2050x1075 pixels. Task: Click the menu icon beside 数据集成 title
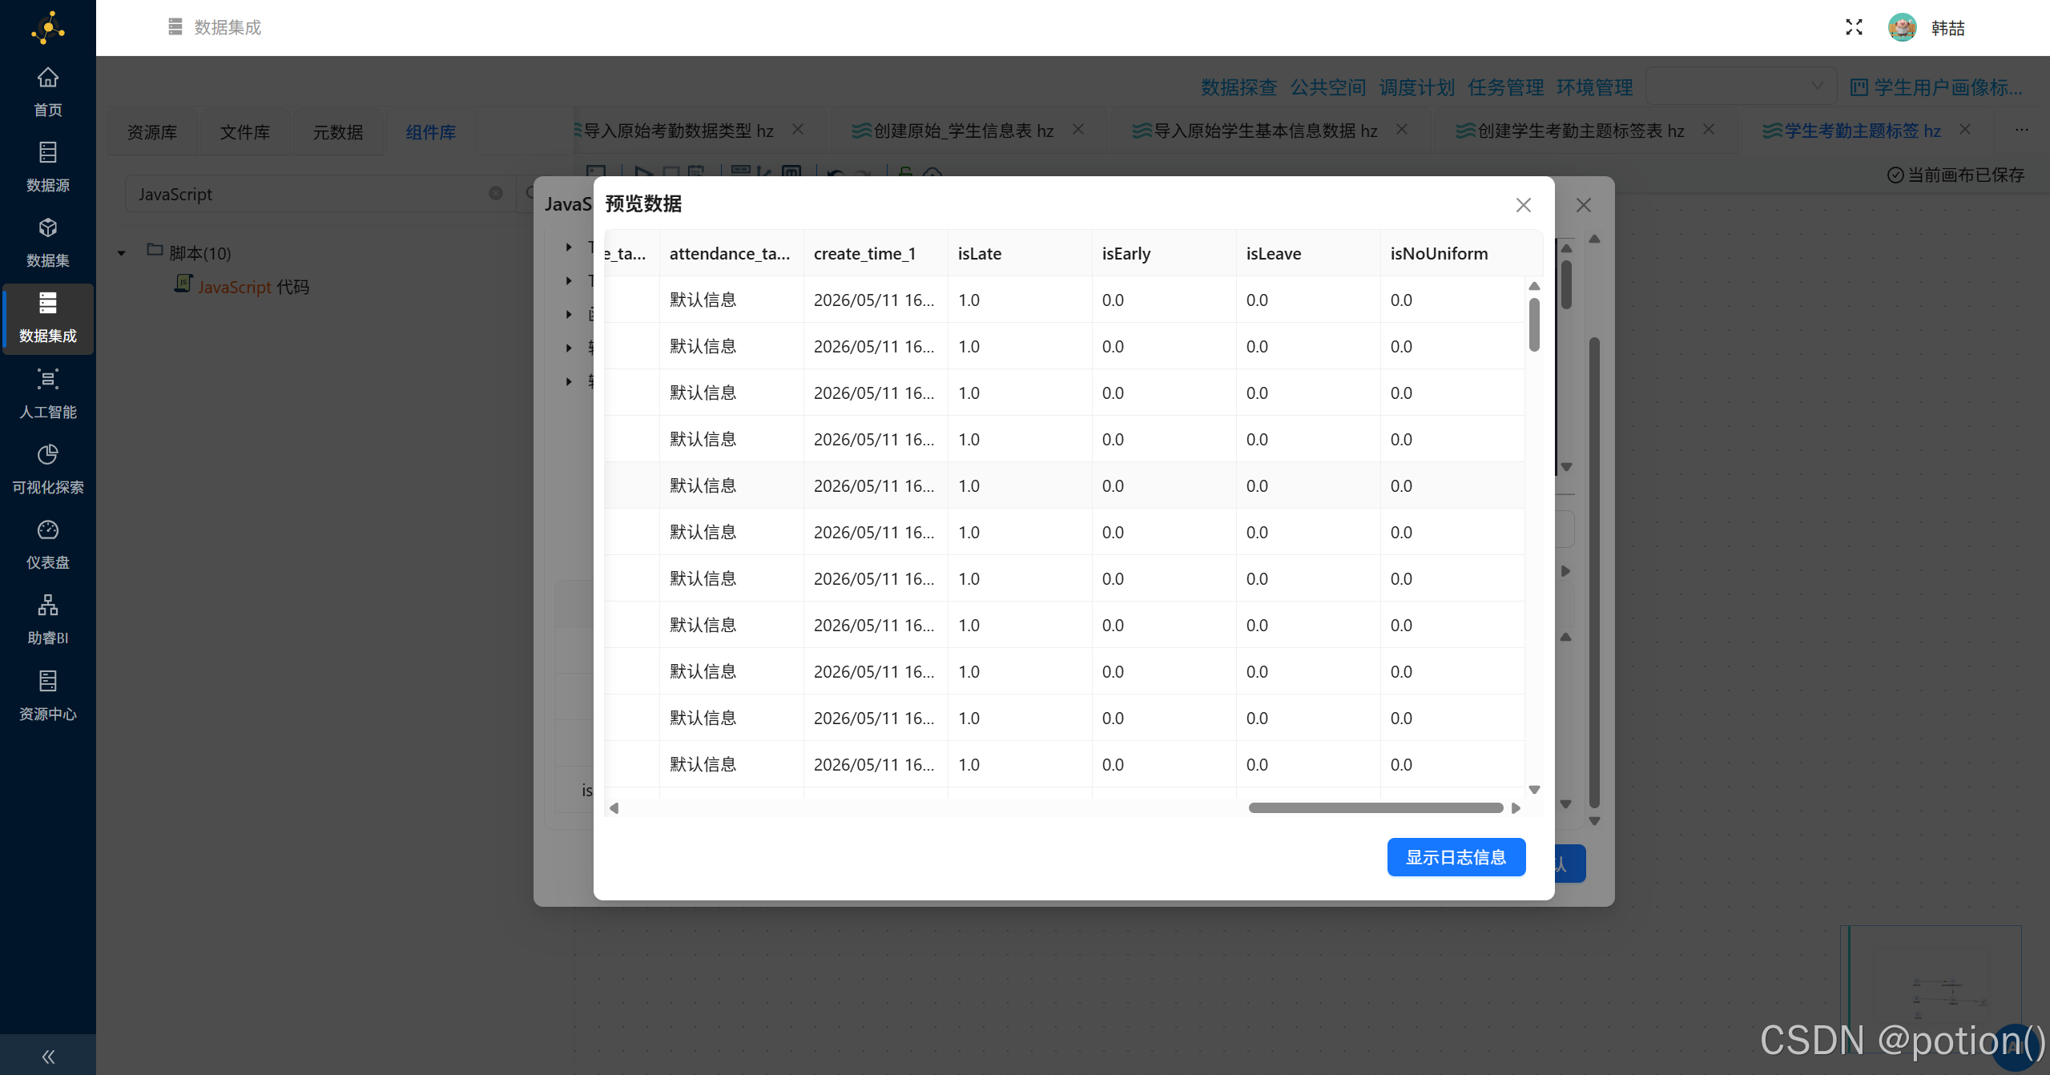(x=175, y=27)
